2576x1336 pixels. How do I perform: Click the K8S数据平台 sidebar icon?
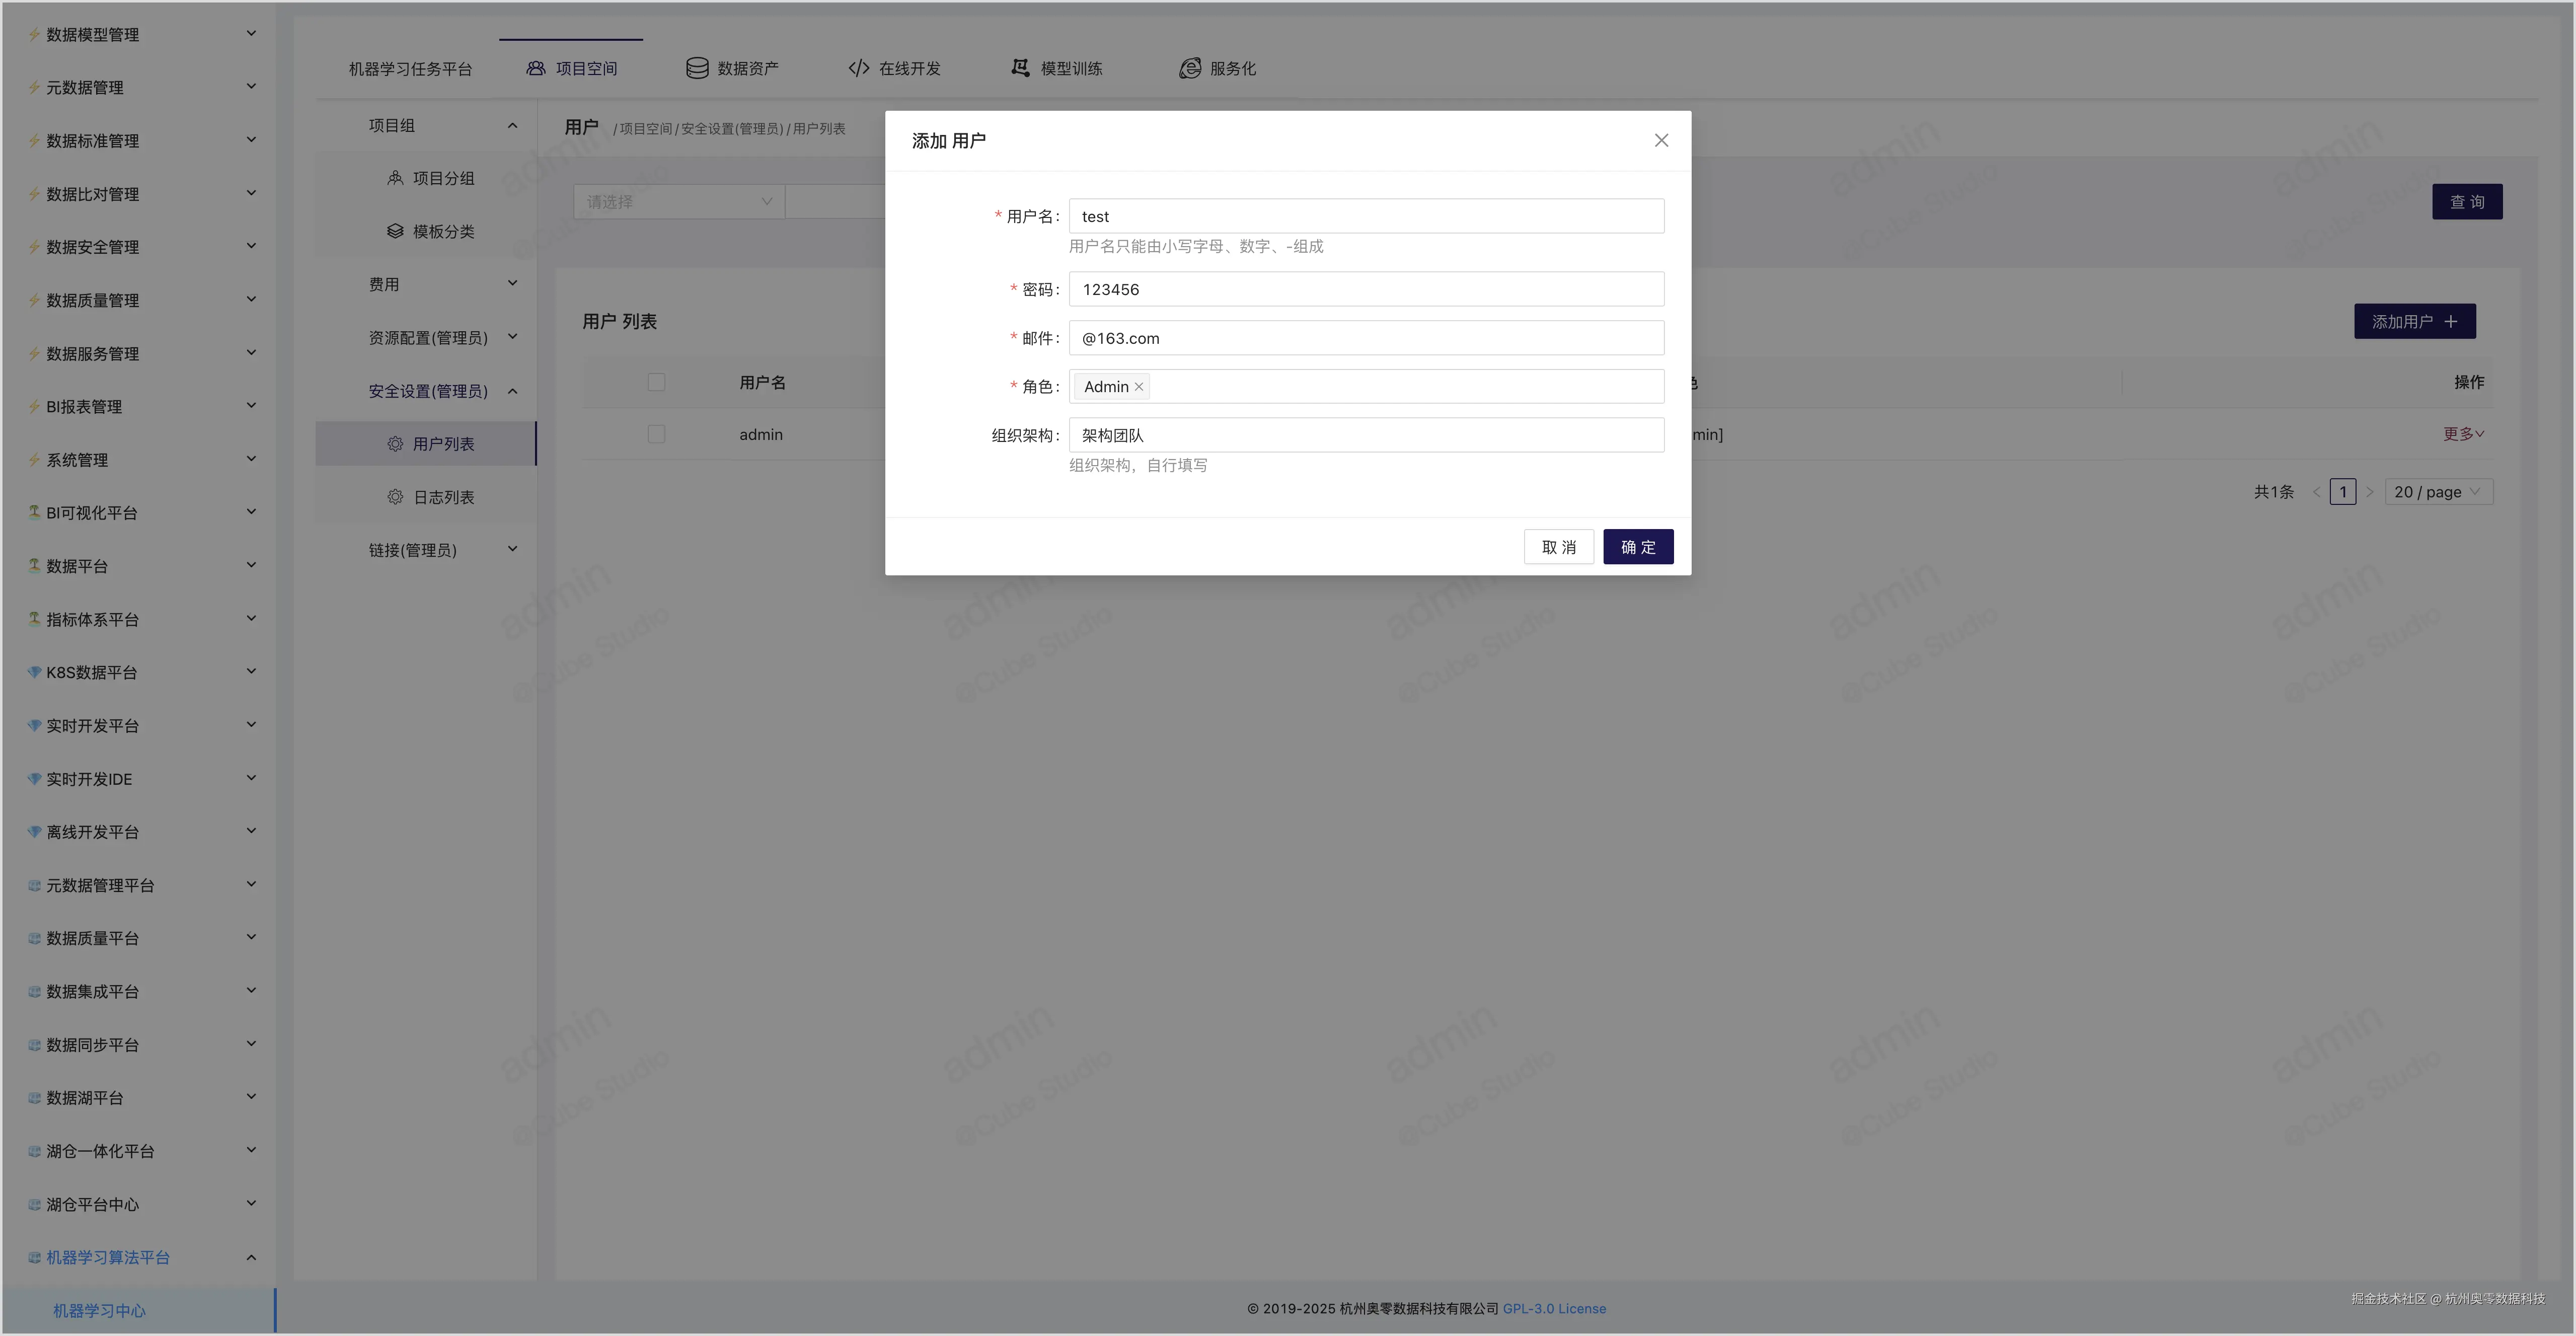point(34,672)
